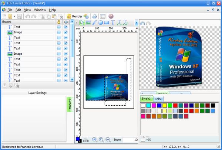Viewport: 222px width, 150px height.
Task: Switch to the Color tab
Action: [x=158, y=99]
